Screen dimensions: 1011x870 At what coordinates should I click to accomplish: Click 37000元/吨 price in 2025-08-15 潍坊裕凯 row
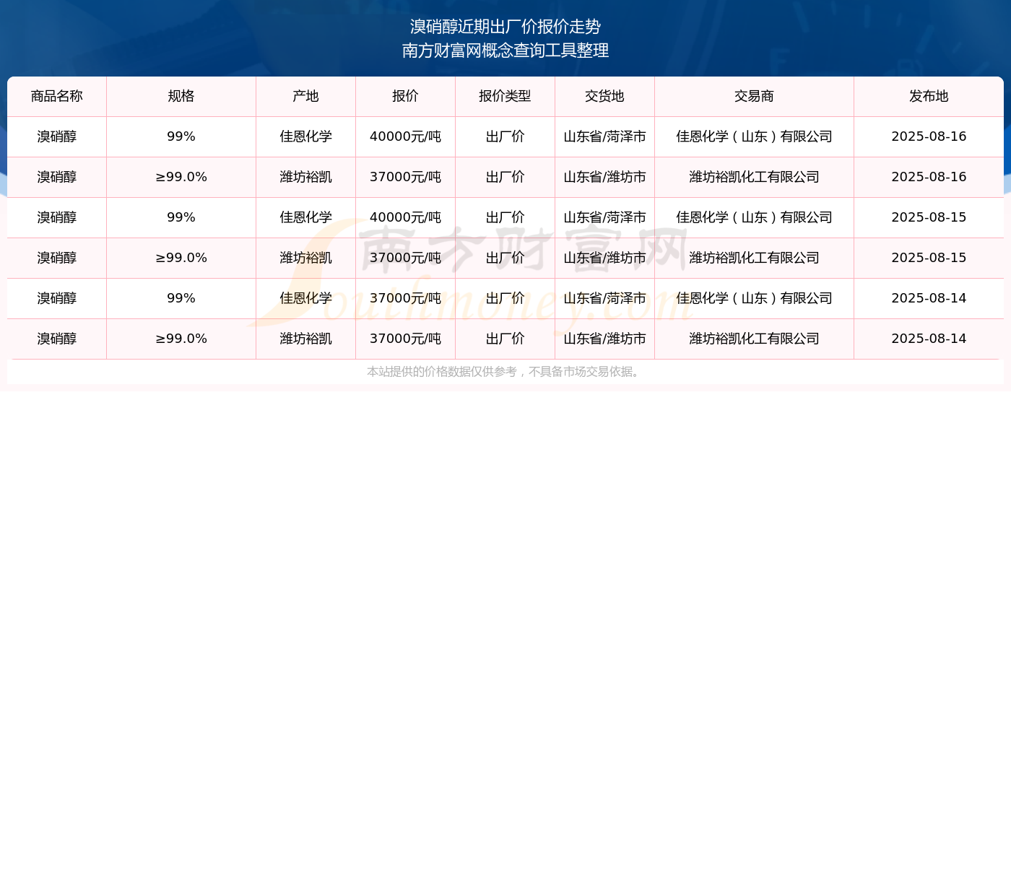[x=406, y=258]
